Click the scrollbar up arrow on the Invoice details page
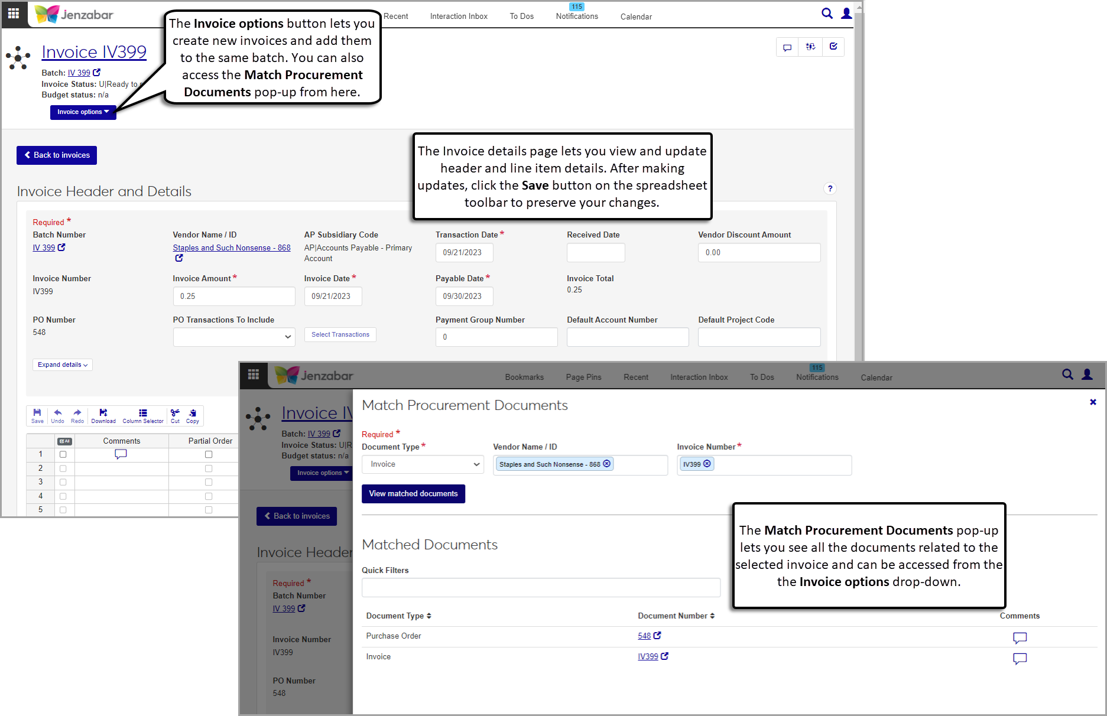1107x716 pixels. coord(859,7)
